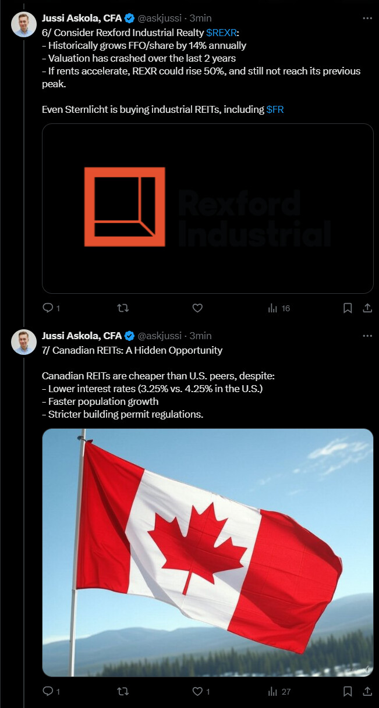Open more options for tweet 6
This screenshot has height=708, width=379.
(x=367, y=18)
